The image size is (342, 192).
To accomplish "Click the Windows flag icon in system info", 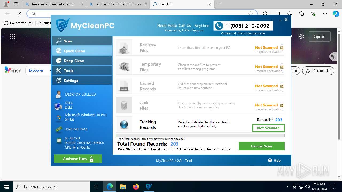I will click(58, 118).
